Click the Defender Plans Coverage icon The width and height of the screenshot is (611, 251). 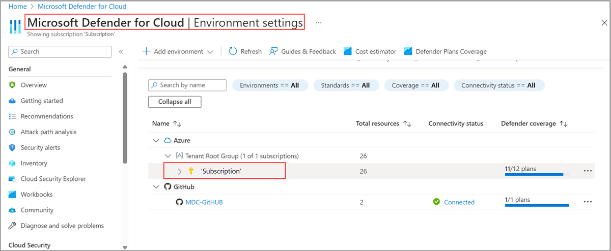click(x=408, y=51)
